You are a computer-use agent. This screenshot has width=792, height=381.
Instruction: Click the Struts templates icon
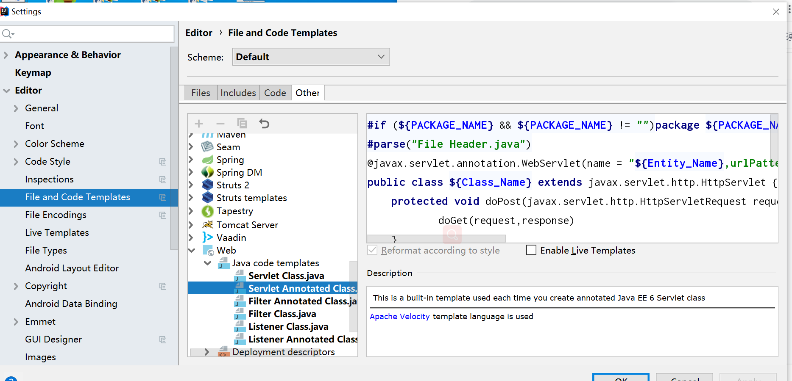[x=207, y=198]
